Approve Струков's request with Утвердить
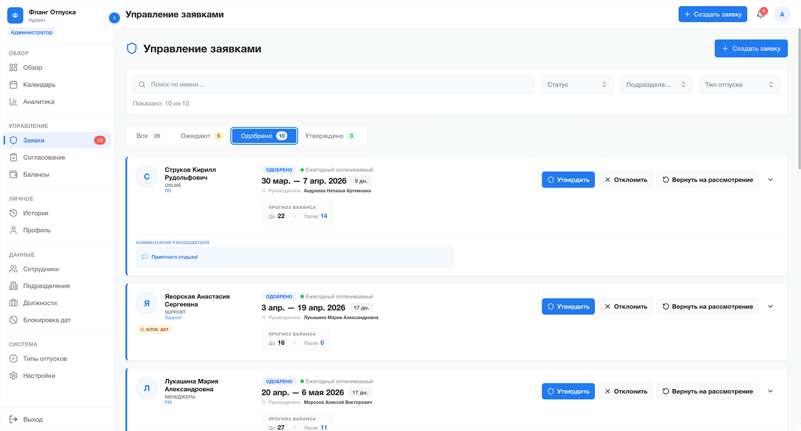This screenshot has width=801, height=431. click(x=568, y=180)
